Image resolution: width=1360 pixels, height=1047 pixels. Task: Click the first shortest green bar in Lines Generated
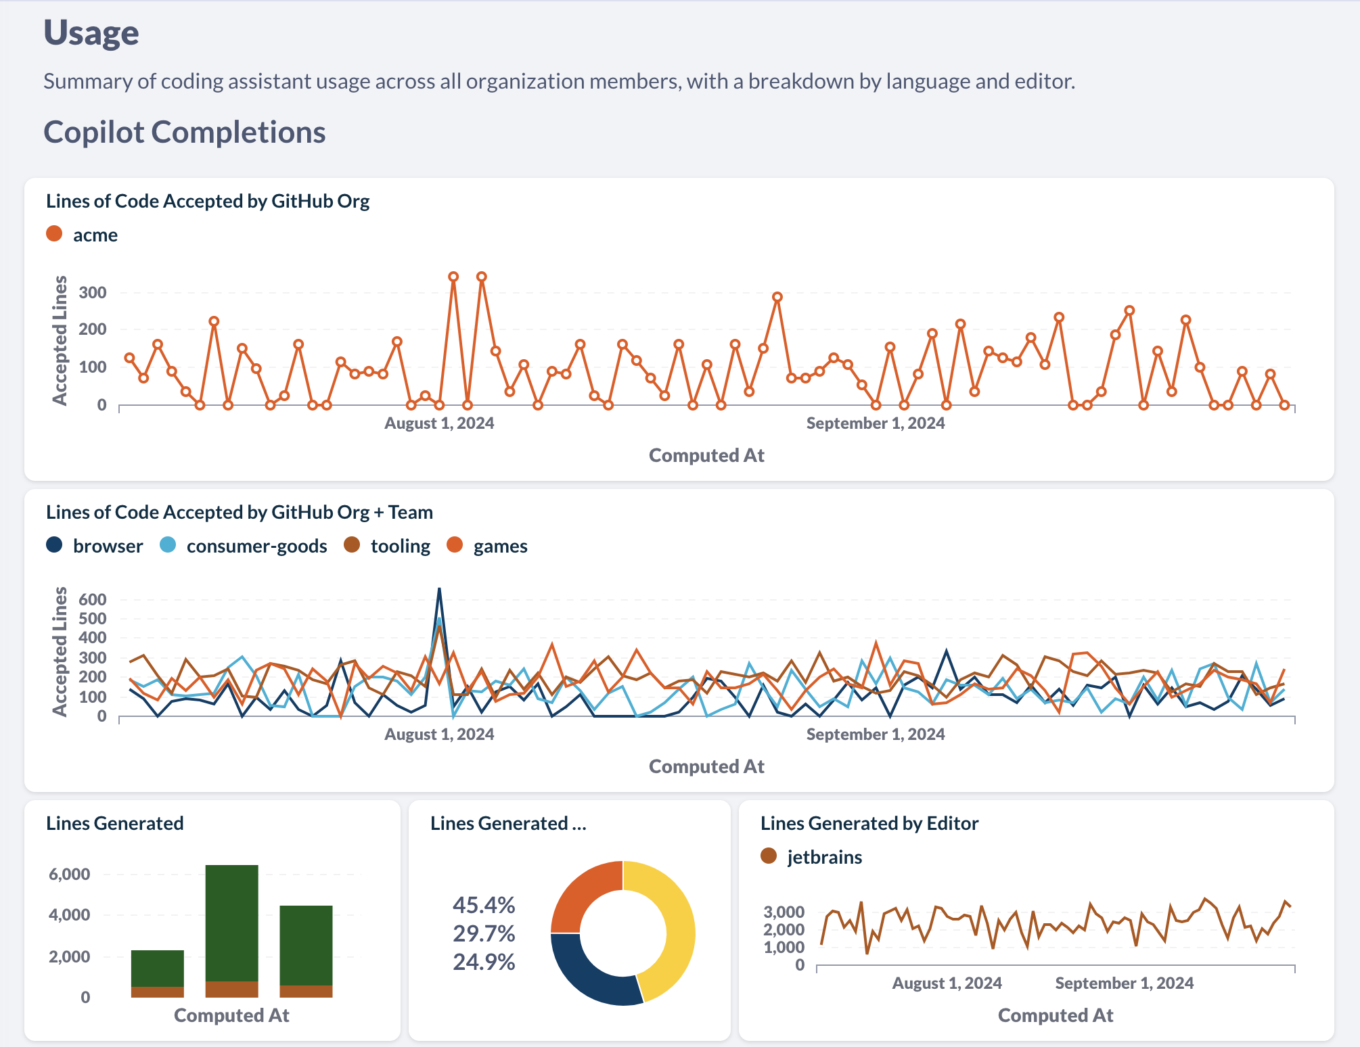tap(158, 968)
